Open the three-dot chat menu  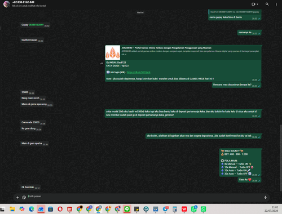click(x=276, y=4)
